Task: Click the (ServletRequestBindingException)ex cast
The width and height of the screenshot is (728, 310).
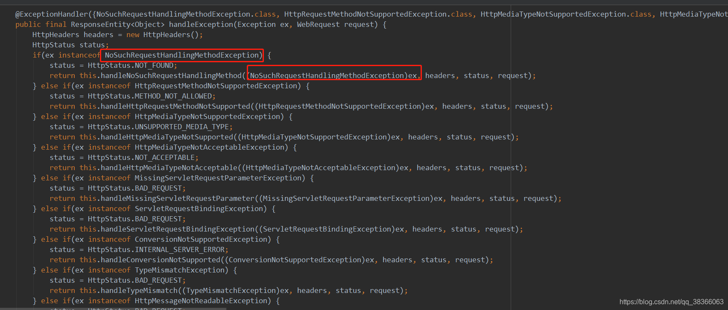Action: click(x=331, y=229)
